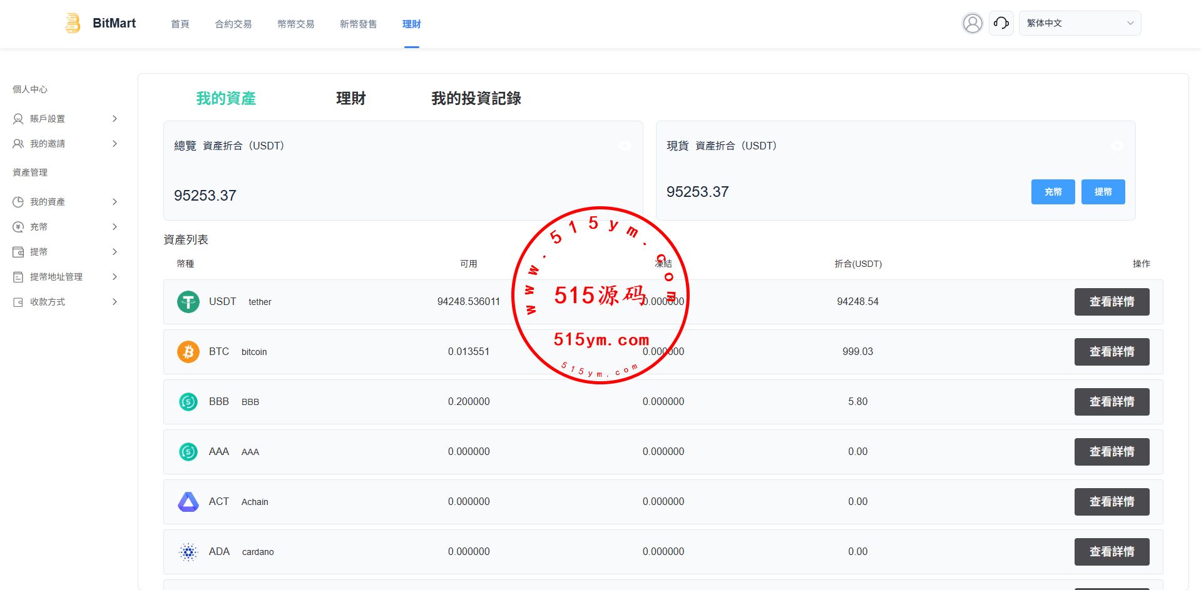Toggle visibility of 現貨 spot asset balance

[1117, 146]
